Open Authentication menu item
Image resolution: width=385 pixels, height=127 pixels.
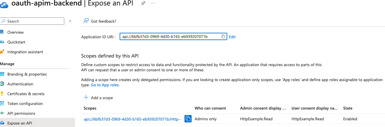click(20, 84)
